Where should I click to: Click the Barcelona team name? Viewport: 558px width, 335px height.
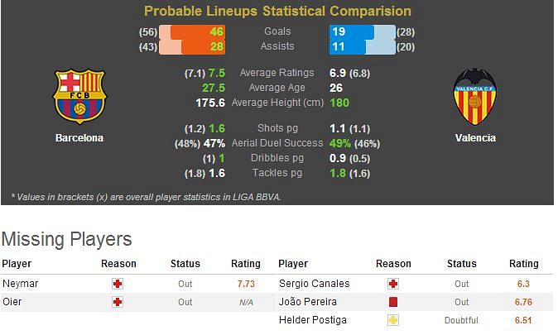[x=79, y=138]
